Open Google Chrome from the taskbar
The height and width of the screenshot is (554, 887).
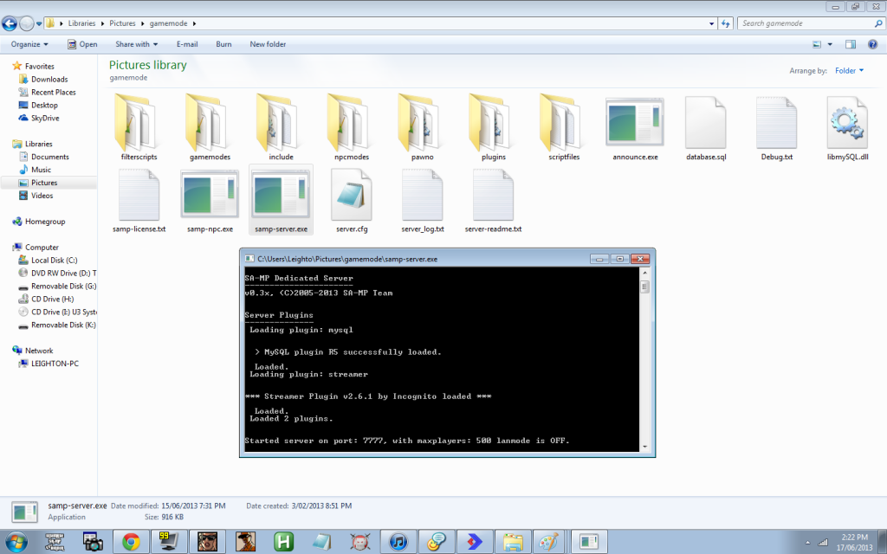click(131, 542)
